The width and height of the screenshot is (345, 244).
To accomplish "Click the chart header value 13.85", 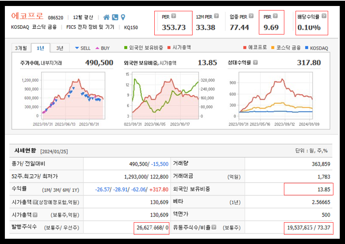I will coord(207,63).
